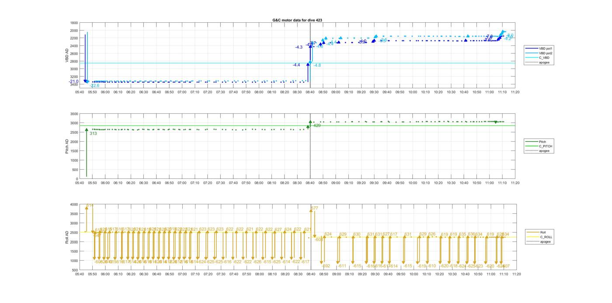Click the cyan -4.8 label in VBD plot
Viewport: 612px width, 303px height.
317,65
